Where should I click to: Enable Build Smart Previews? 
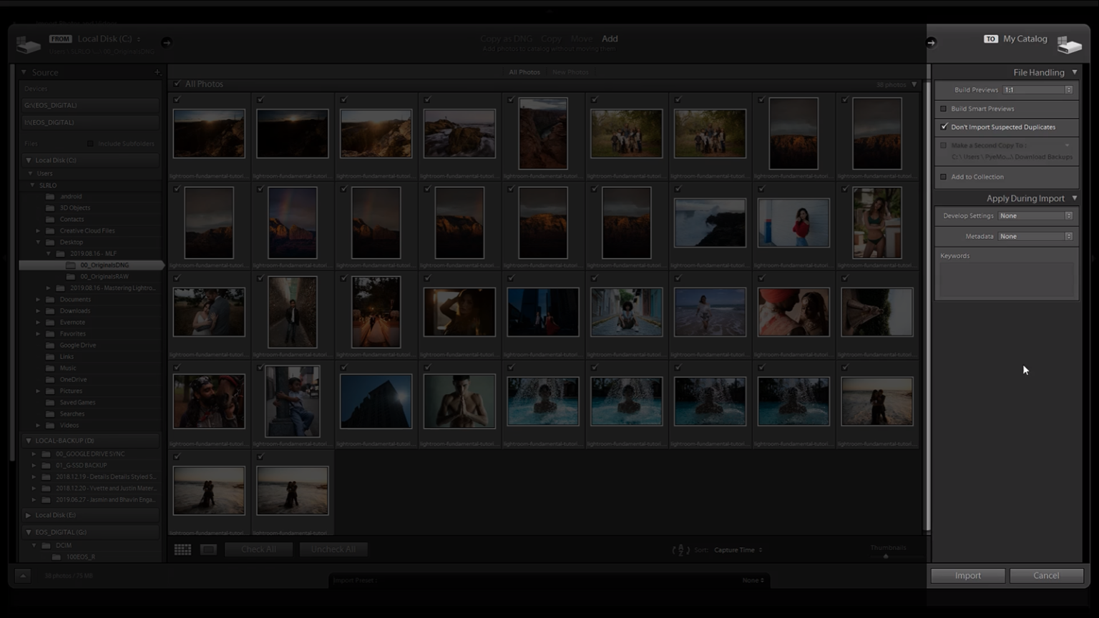(944, 109)
